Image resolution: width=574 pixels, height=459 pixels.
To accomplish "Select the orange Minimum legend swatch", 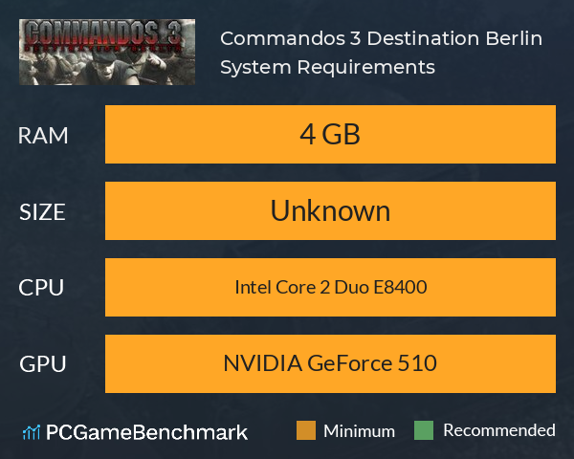I will coord(306,430).
